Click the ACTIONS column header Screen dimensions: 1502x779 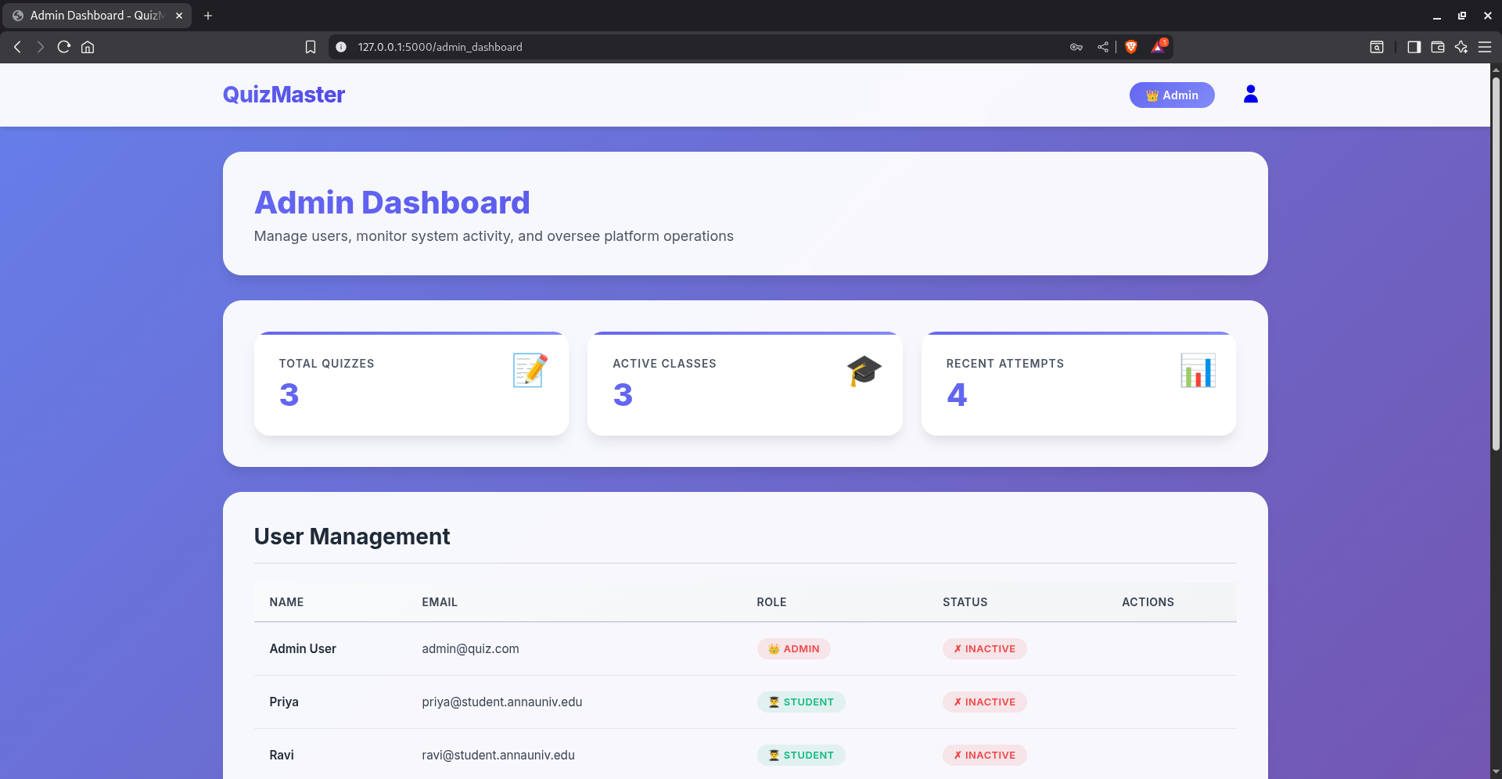coord(1148,602)
